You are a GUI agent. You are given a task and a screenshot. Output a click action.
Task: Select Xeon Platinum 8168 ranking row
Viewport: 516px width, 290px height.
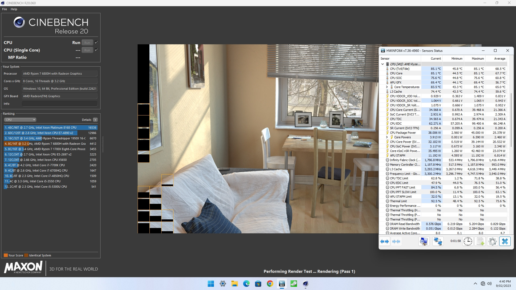click(x=51, y=128)
